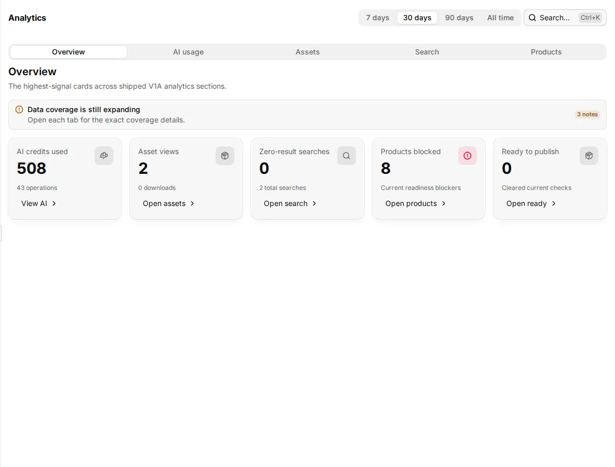Switch to the Overview tab
Viewport: 615px width, 467px height.
coord(68,52)
